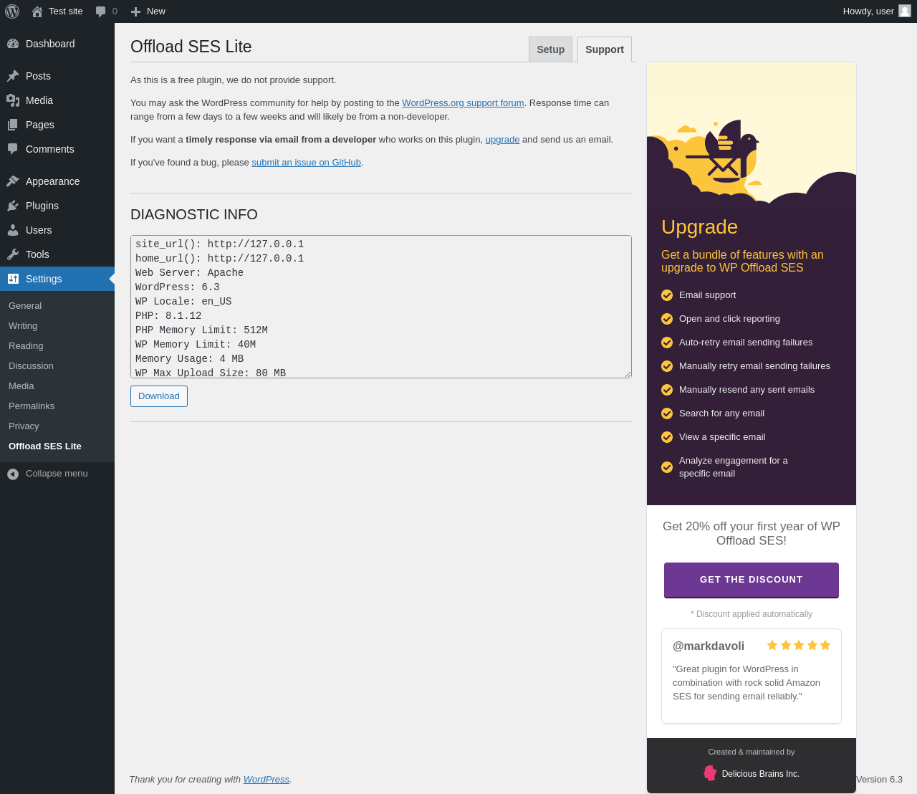The width and height of the screenshot is (917, 794).
Task: Click the Tools wrench icon
Action: (13, 254)
